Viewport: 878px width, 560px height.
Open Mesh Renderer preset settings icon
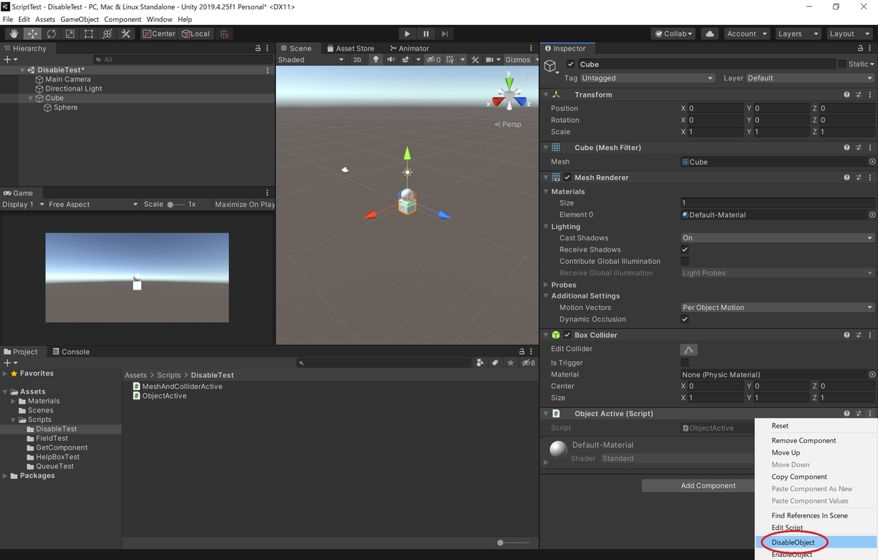click(858, 178)
